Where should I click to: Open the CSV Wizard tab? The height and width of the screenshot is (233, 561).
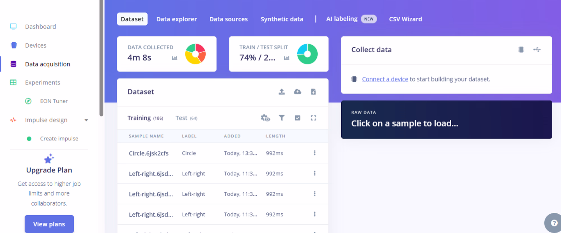(x=405, y=19)
